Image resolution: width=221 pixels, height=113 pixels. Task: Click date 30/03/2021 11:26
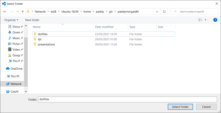coord(106,45)
